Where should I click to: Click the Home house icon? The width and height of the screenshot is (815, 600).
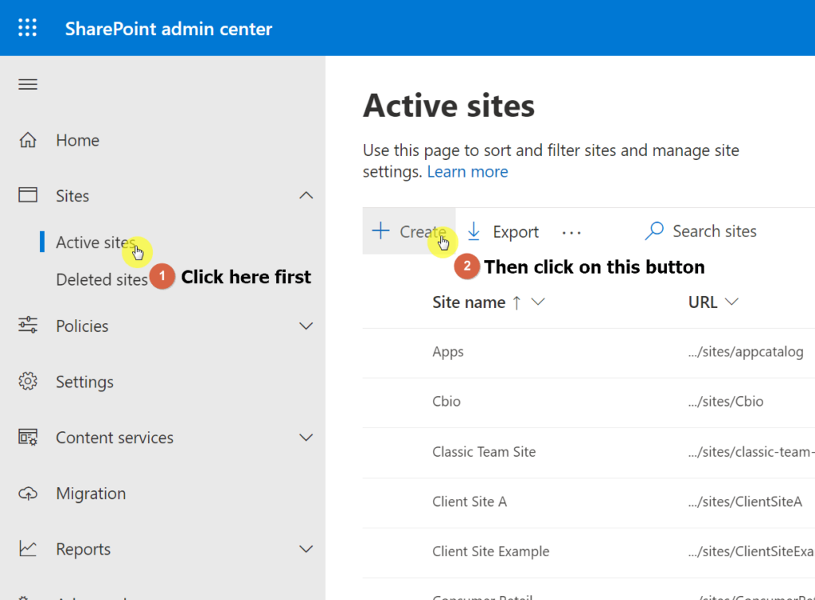(x=28, y=140)
